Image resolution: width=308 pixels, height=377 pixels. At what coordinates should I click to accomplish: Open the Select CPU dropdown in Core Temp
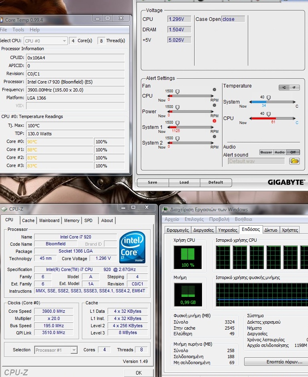(45, 41)
